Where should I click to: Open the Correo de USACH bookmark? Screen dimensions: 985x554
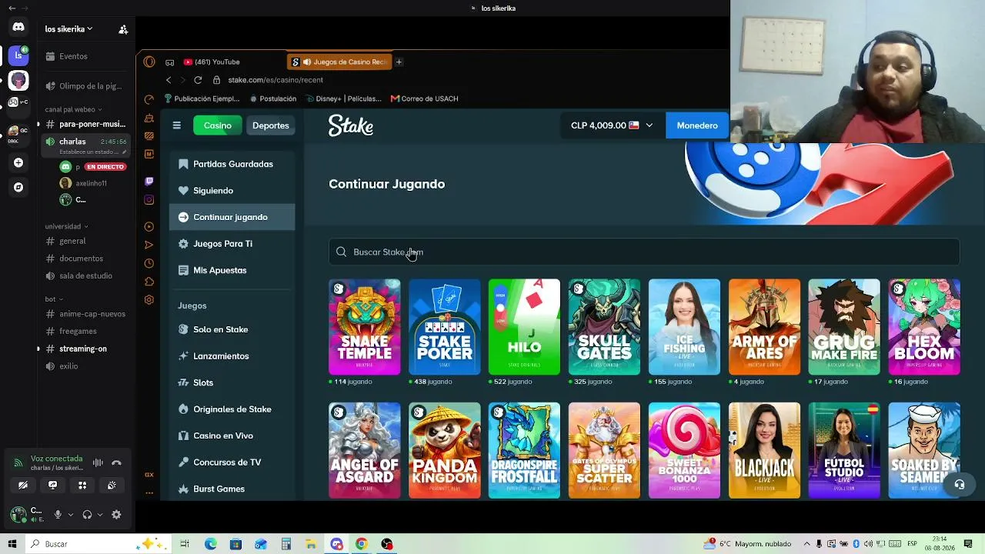(424, 98)
